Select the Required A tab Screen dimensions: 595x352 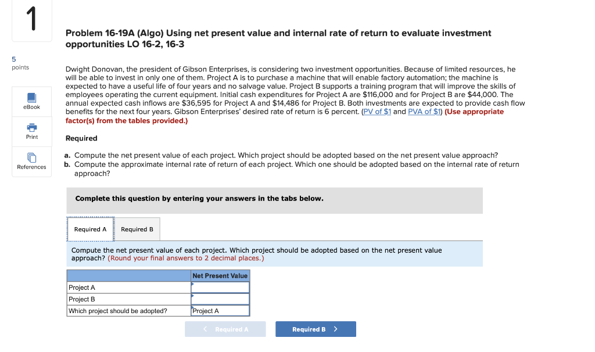91,229
